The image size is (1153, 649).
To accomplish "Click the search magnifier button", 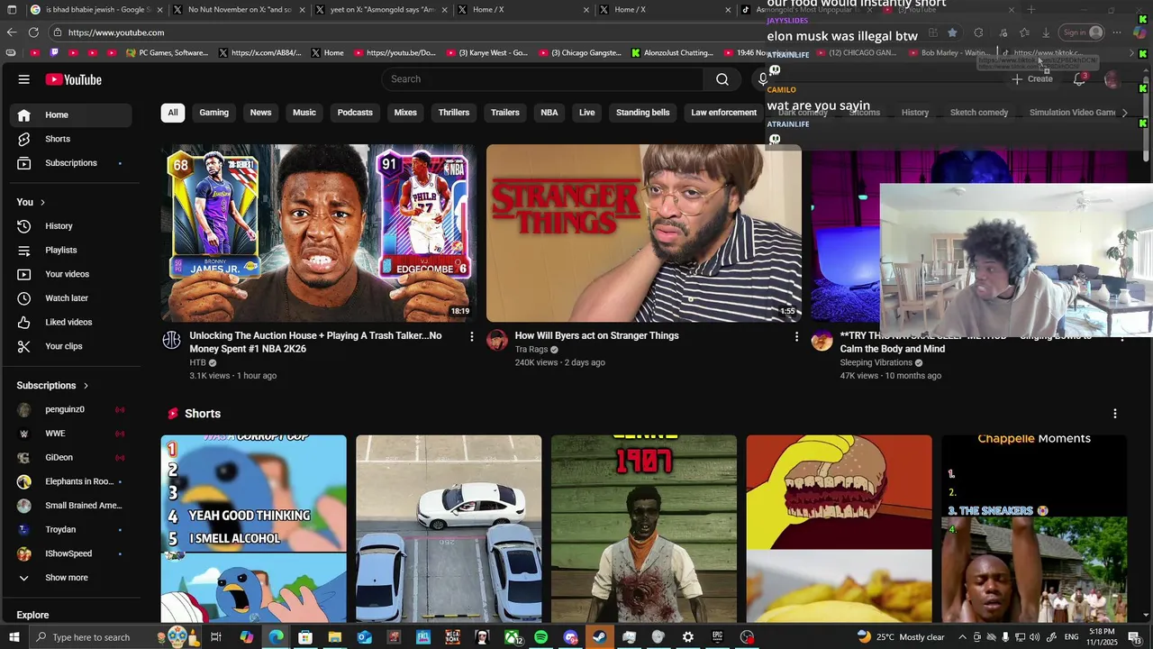I will tap(722, 79).
